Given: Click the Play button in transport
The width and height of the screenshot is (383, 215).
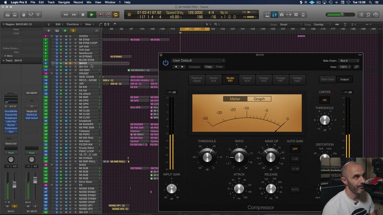Looking at the screenshot, I should point(92,15).
